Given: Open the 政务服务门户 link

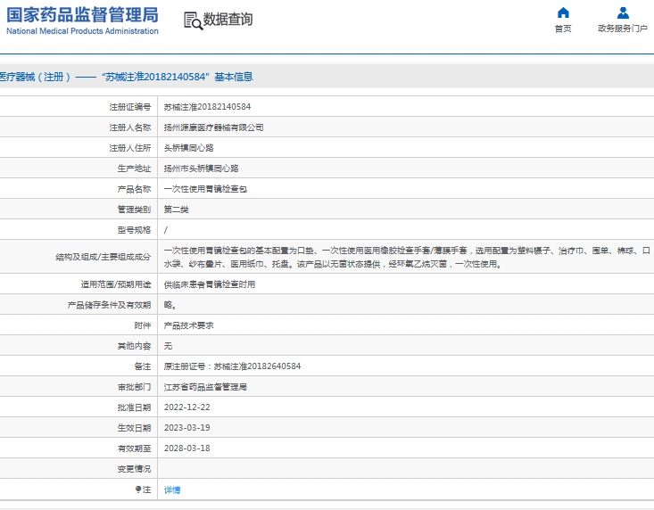Looking at the screenshot, I should point(623,29).
